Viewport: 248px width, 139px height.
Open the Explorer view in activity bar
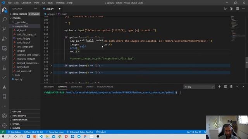coord(4,10)
